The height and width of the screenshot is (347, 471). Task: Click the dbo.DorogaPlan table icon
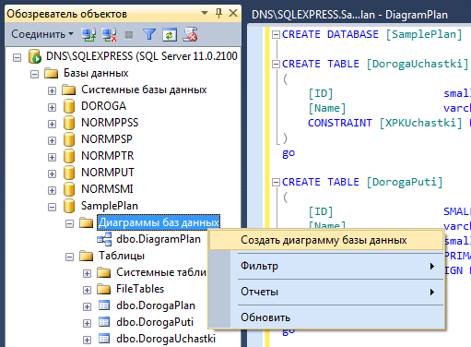point(104,305)
